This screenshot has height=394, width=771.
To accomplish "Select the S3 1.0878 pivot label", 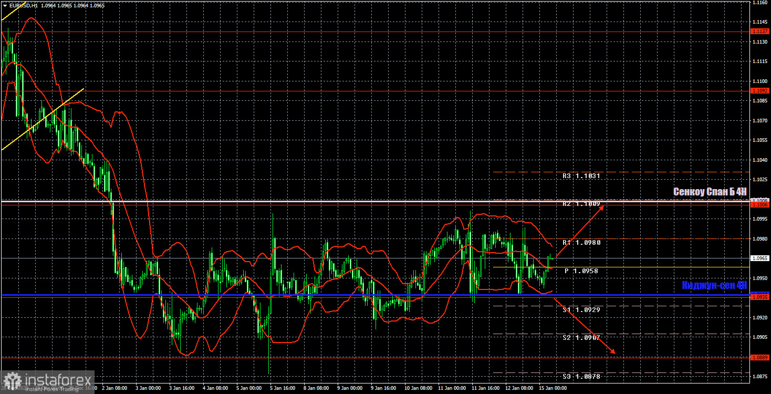I will [581, 377].
